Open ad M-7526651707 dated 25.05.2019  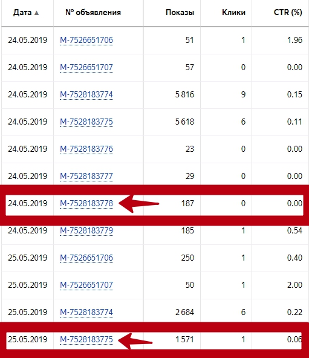[x=86, y=285]
